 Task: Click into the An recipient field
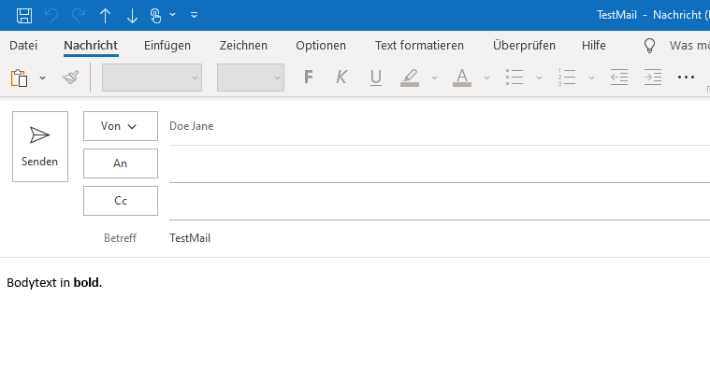(440, 164)
